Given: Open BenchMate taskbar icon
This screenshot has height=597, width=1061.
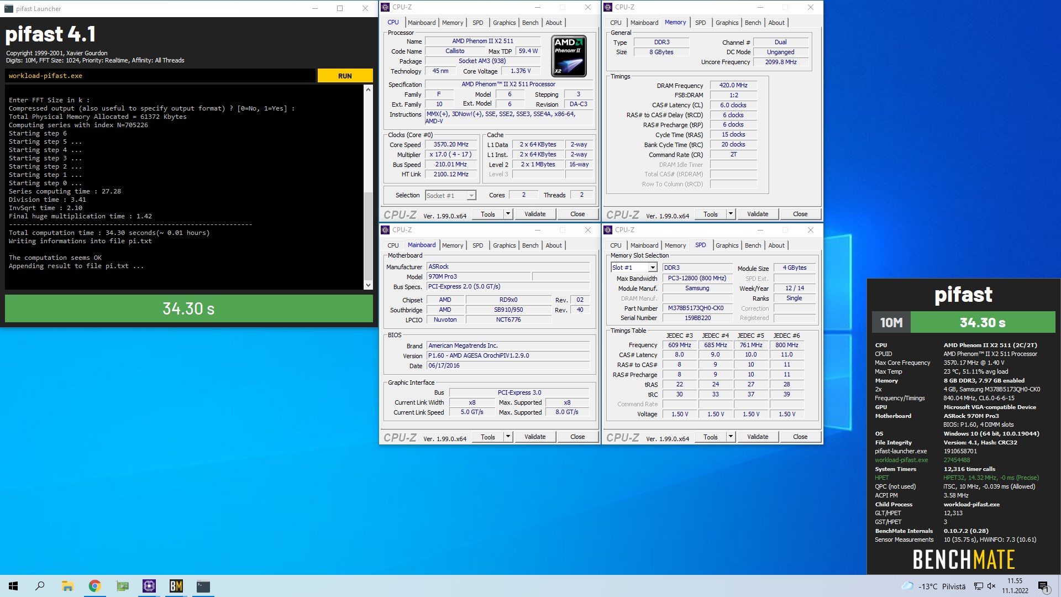Looking at the screenshot, I should [176, 586].
